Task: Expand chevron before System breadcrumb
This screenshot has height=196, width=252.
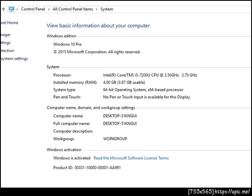Action: (97, 9)
